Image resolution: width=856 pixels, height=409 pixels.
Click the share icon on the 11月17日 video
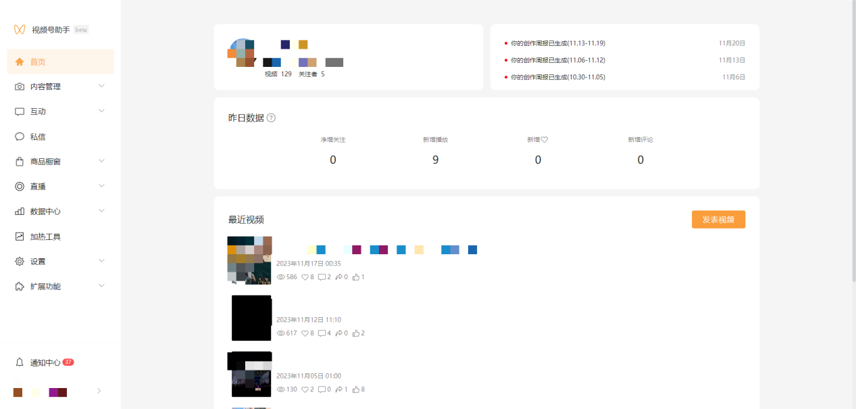coord(338,277)
